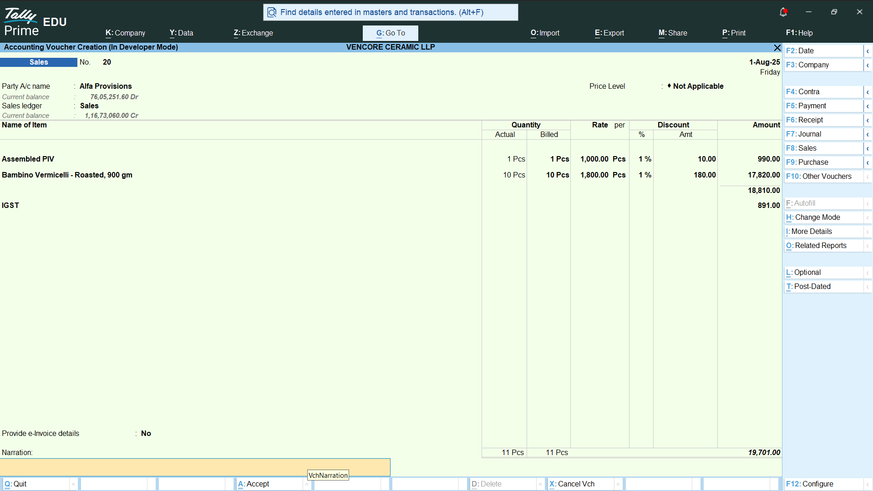This screenshot has height=491, width=873.
Task: Click the G: Go To button
Action: tap(391, 33)
